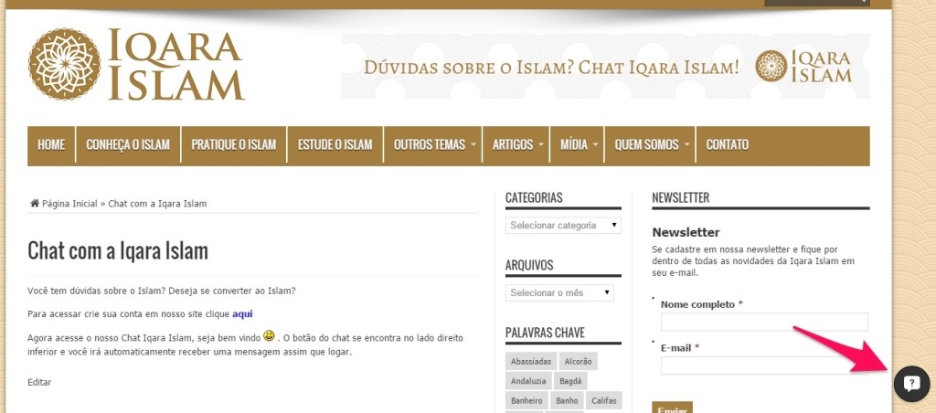Open the Mídia menu
This screenshot has height=413, width=936.
click(x=577, y=145)
